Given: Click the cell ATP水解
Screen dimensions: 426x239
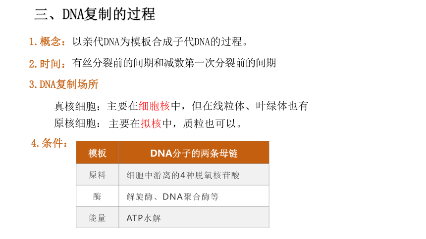Looking at the screenshot, I should [x=194, y=217].
